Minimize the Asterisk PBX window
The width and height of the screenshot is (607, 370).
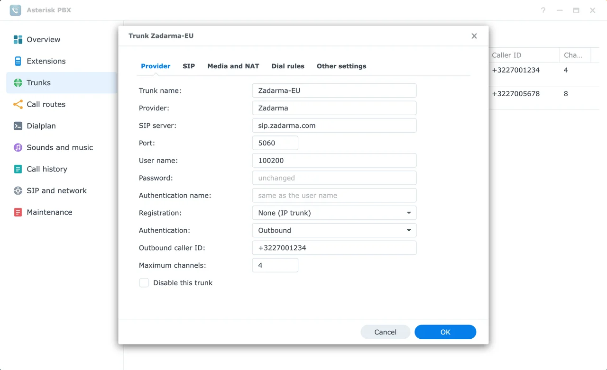[560, 10]
